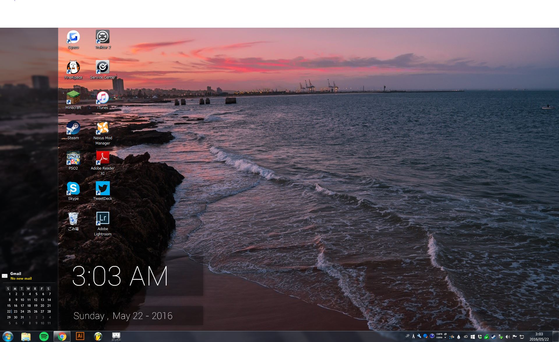Click the taskbar clock showing 3:03

[x=539, y=336]
